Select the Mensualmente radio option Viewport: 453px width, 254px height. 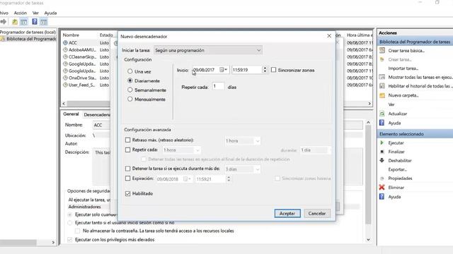pyautogui.click(x=130, y=99)
